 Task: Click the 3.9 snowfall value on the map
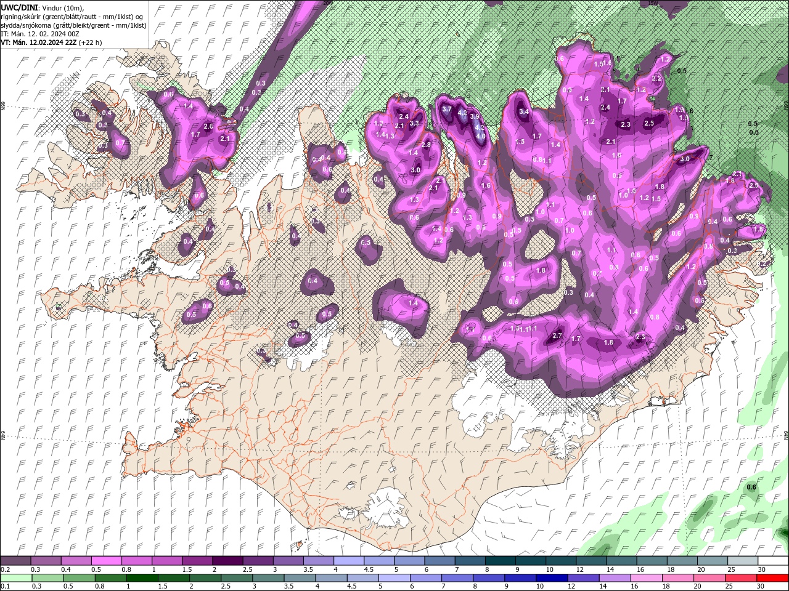[x=475, y=116]
